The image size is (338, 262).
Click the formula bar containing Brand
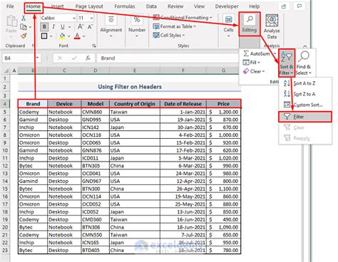168,58
